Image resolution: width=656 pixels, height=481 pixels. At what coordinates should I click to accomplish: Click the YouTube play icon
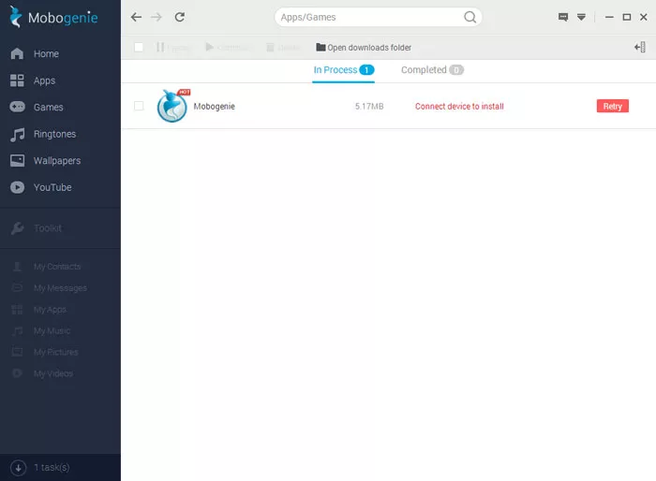click(17, 187)
